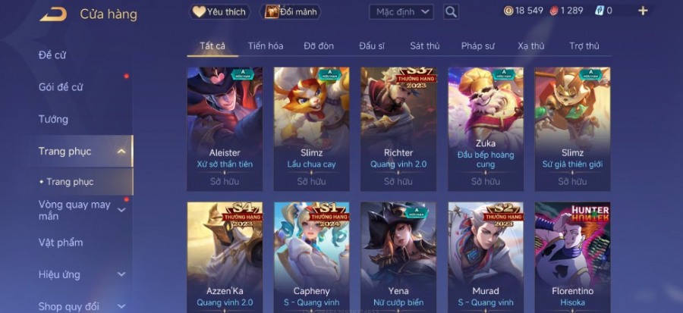
Task: Click the heart icon in Yêu thích
Action: pos(199,11)
